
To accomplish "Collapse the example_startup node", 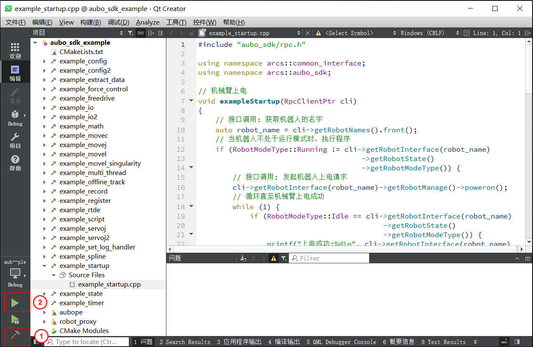I will [x=44, y=266].
